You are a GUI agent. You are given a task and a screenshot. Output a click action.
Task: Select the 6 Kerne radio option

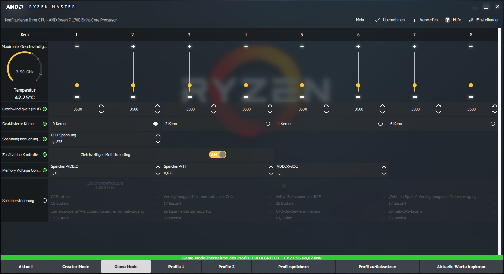point(493,124)
